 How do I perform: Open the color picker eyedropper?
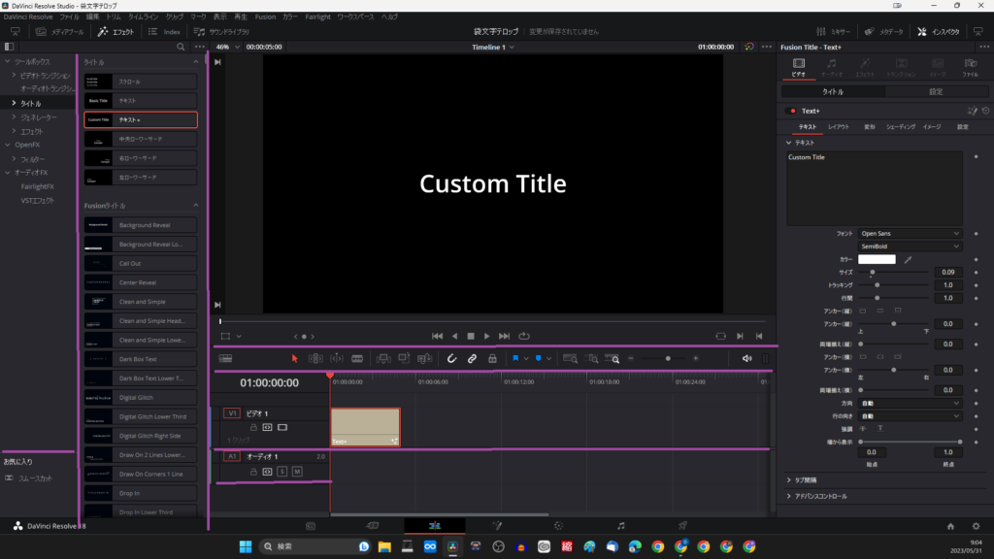click(x=908, y=259)
